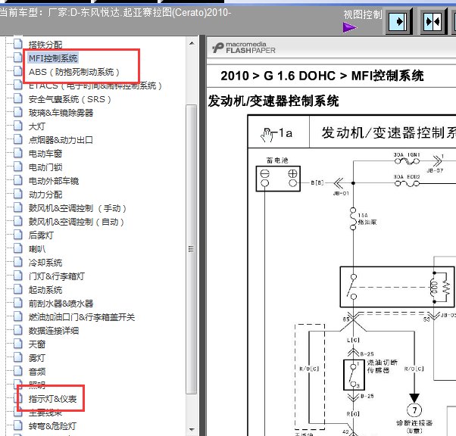
Task: Open 后雾灯 entry
Action: (41, 235)
